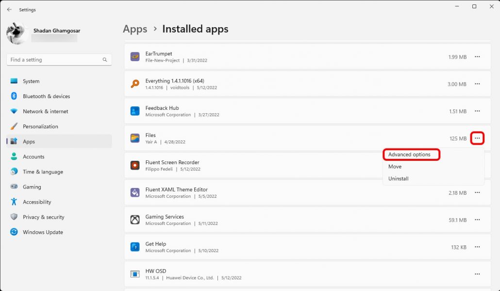The width and height of the screenshot is (500, 291).
Task: Click the Gaming Services Xbox icon
Action: pyautogui.click(x=135, y=220)
